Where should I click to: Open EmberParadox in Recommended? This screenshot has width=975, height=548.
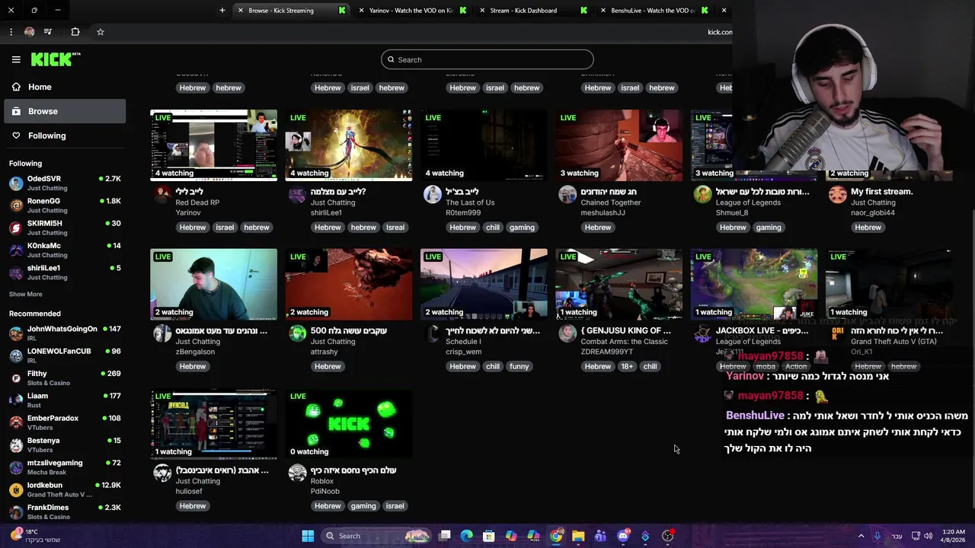[66, 422]
